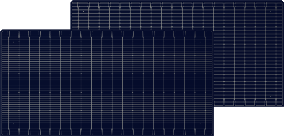Click the front cell's chamfered top-left corner

coord(1,31)
